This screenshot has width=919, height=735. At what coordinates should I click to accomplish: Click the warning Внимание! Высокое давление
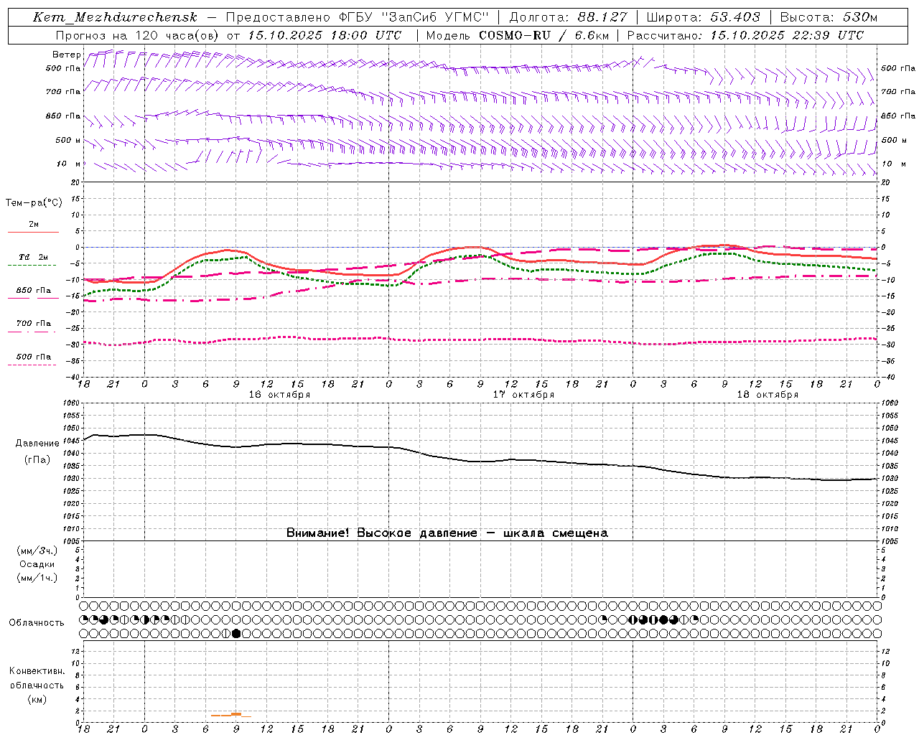[382, 533]
